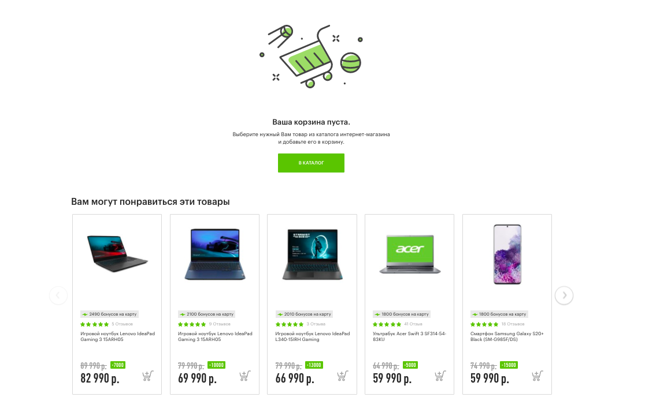The height and width of the screenshot is (401, 645).
Task: Open Lenovo IdeaPad L340-15IRH Gaming title link
Action: pyautogui.click(x=312, y=336)
